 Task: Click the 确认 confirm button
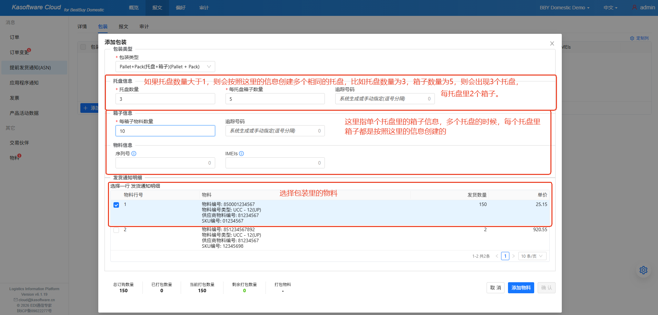[546, 287]
